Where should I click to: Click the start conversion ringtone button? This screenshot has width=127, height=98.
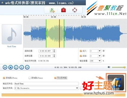click(116, 82)
